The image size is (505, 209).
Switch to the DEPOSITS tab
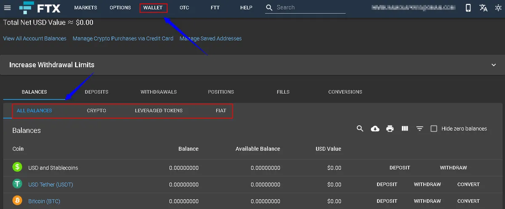click(96, 92)
